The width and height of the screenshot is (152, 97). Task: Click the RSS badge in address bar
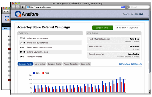pos(123,7)
